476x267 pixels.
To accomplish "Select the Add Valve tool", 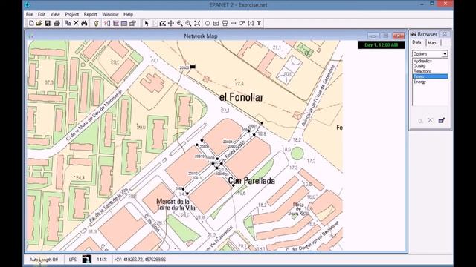I will [x=251, y=23].
